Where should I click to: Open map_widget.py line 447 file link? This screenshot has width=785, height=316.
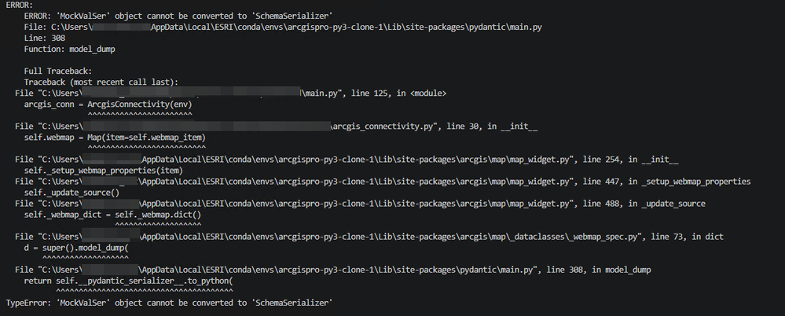383,182
